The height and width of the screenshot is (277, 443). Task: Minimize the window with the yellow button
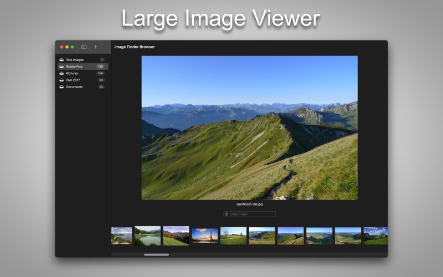click(x=67, y=47)
